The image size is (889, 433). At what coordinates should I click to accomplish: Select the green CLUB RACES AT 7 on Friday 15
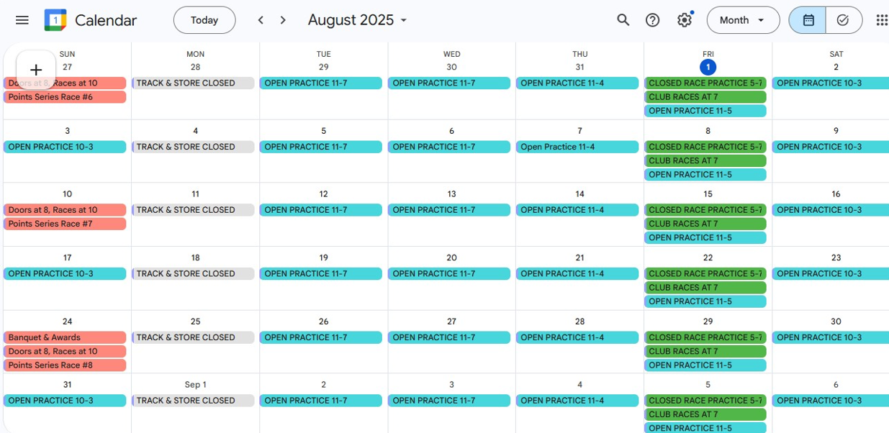[705, 224]
